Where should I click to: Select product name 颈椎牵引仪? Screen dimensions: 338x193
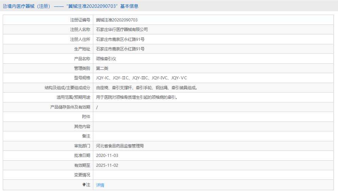click(106, 59)
